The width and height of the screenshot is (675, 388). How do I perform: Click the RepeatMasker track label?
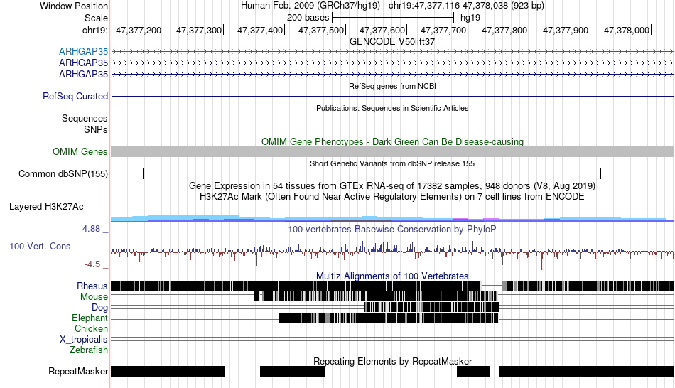[x=78, y=371]
